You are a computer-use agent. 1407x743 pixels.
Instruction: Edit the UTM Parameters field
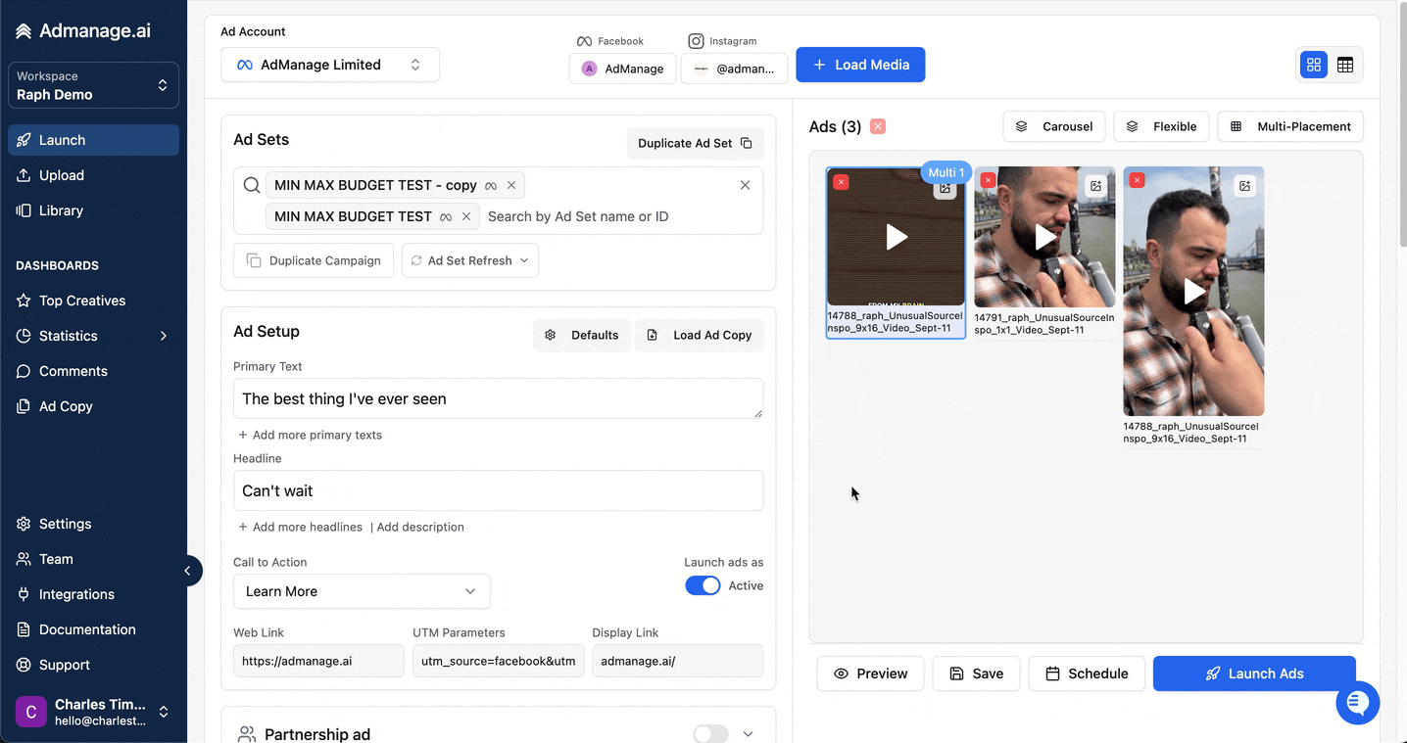click(499, 661)
